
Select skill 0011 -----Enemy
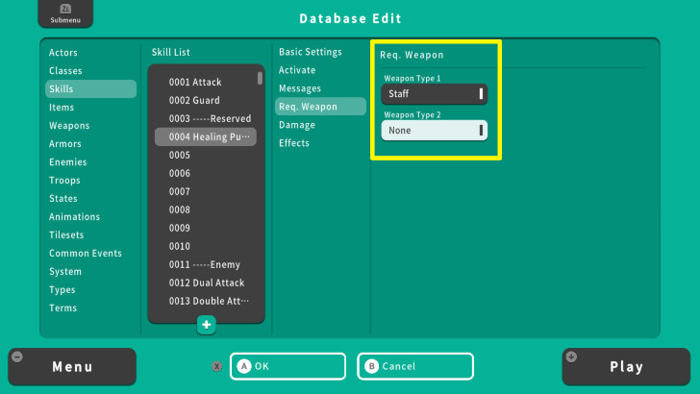(206, 265)
